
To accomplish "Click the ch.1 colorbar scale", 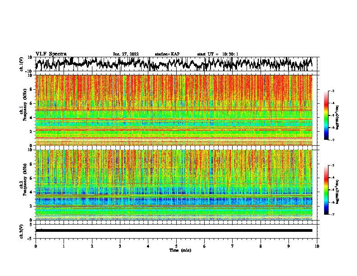I will (x=326, y=115).
